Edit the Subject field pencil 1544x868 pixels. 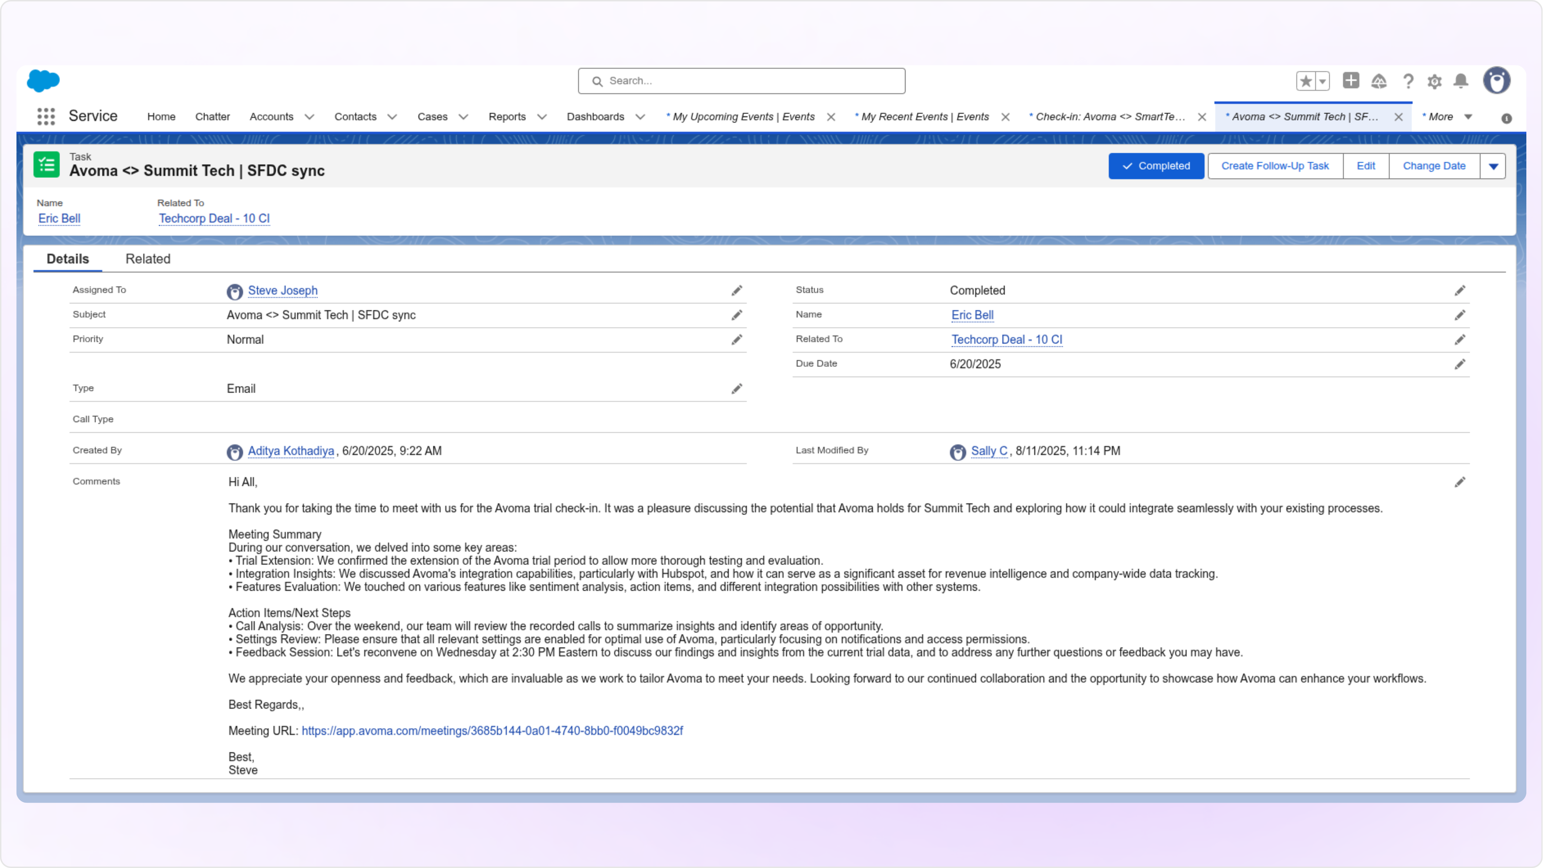click(x=737, y=315)
